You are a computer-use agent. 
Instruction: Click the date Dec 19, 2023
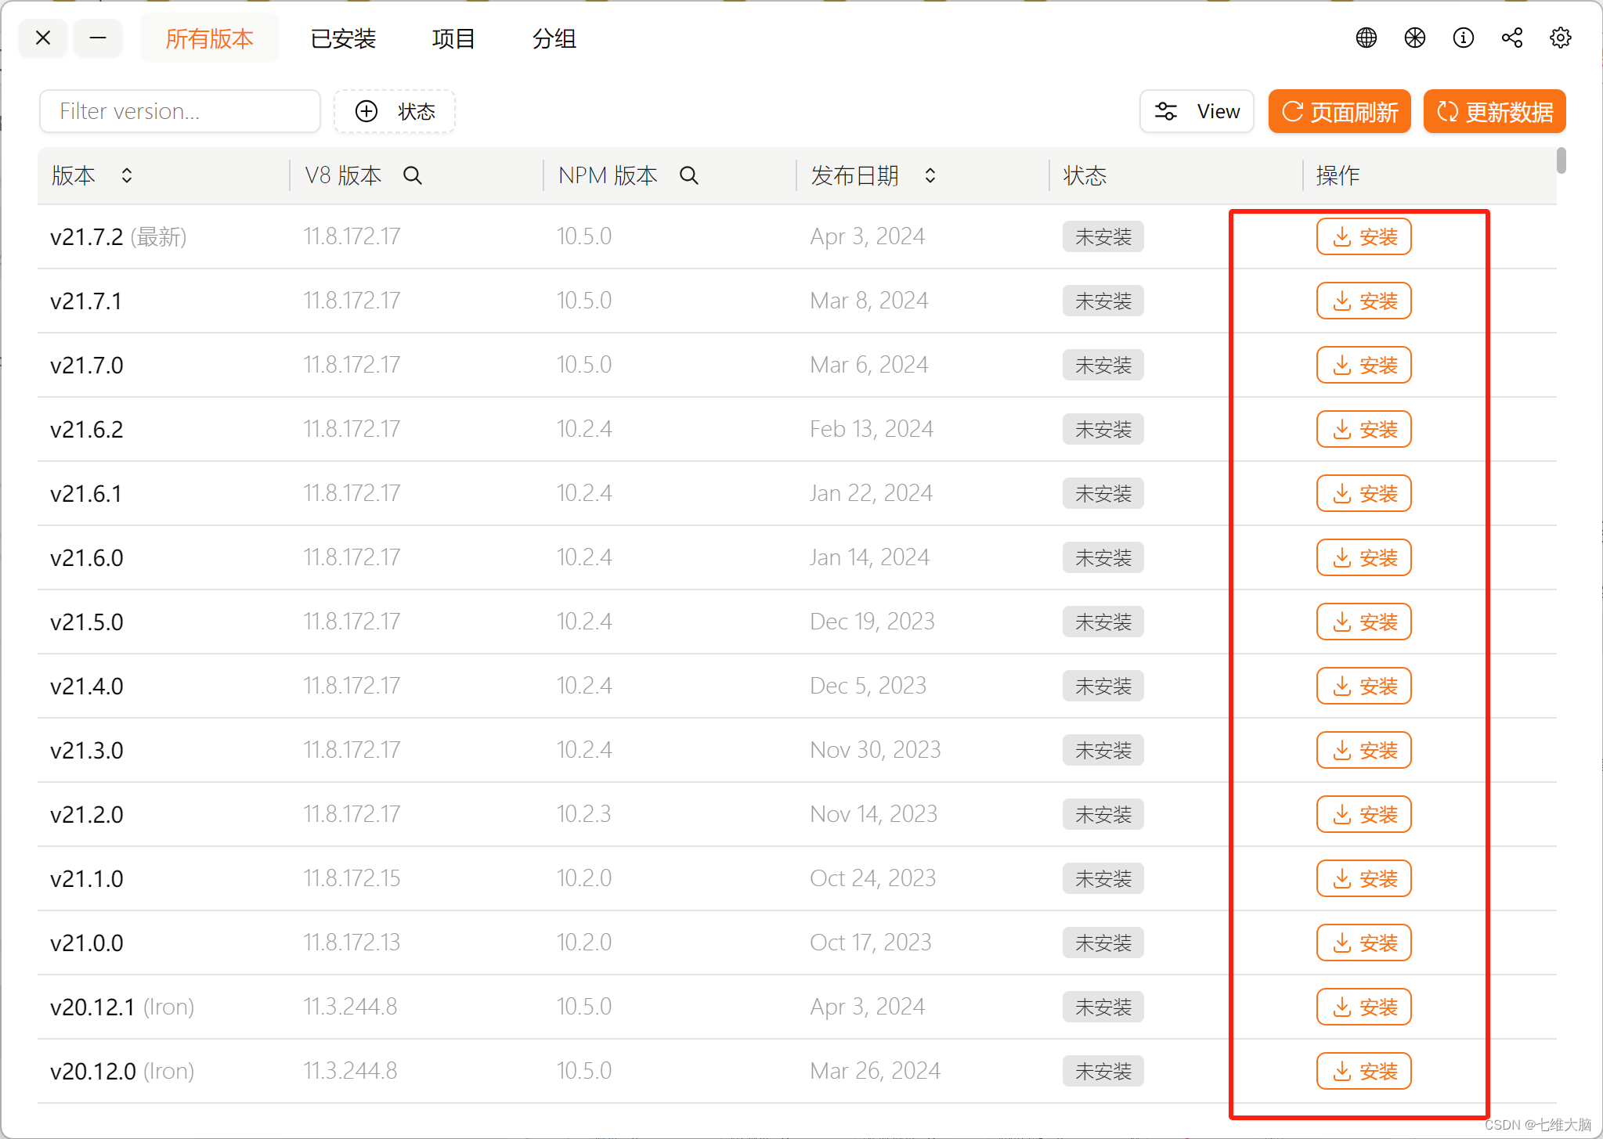coord(872,622)
